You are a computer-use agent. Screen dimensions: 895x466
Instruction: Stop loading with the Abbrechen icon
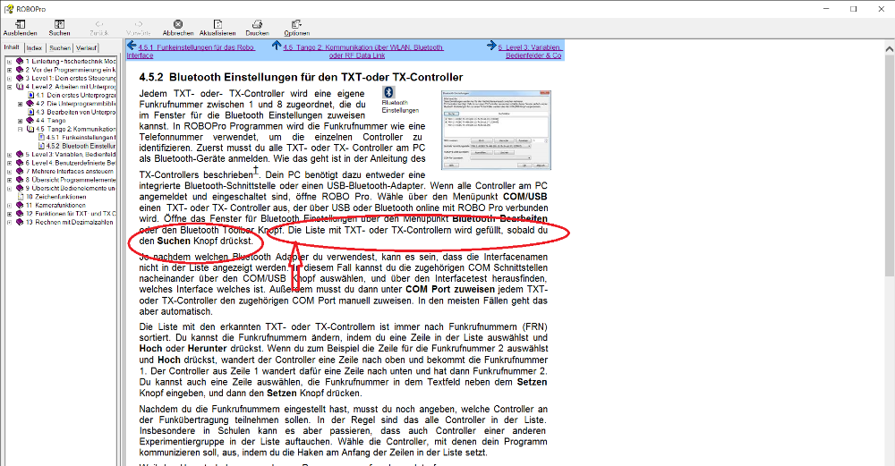(177, 24)
